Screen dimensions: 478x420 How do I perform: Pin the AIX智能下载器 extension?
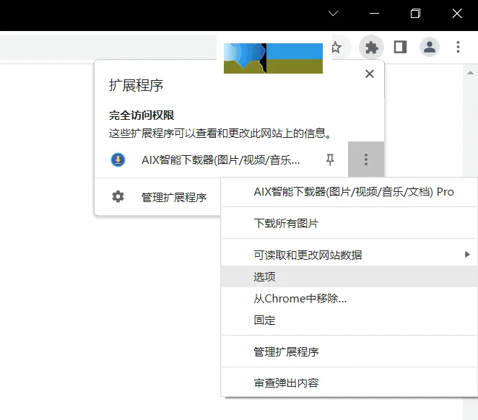click(330, 159)
